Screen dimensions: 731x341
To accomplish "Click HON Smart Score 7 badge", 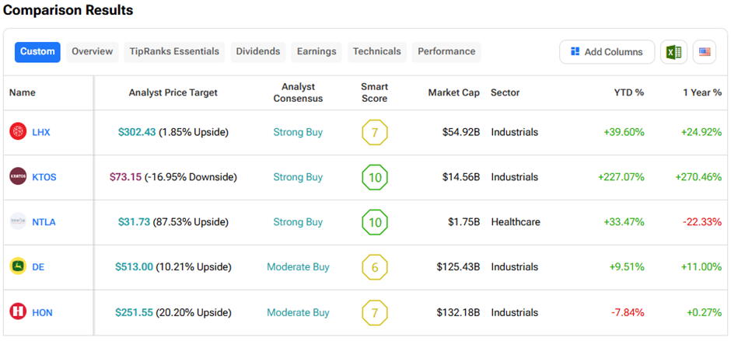I will coord(375,312).
